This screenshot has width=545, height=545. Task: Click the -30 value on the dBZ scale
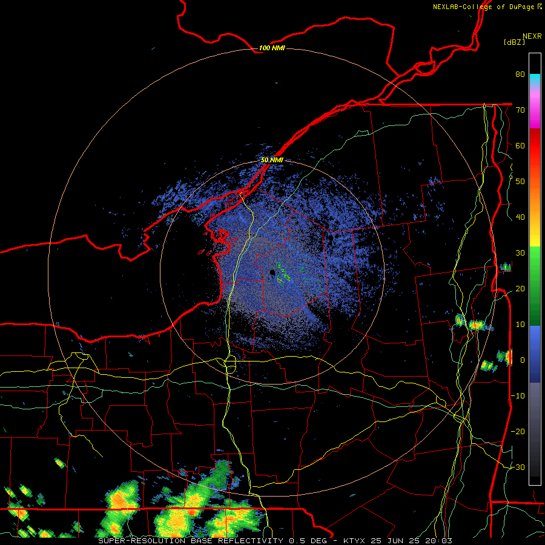(x=518, y=467)
